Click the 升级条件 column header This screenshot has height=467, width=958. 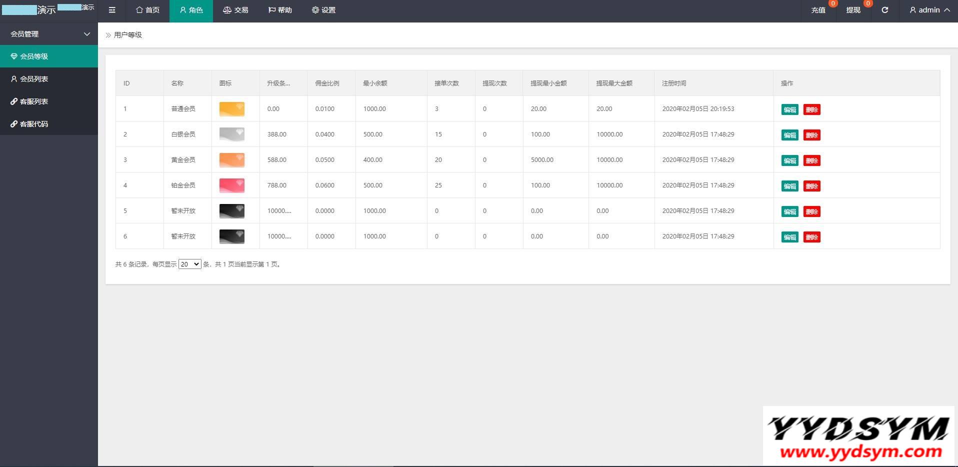point(278,83)
